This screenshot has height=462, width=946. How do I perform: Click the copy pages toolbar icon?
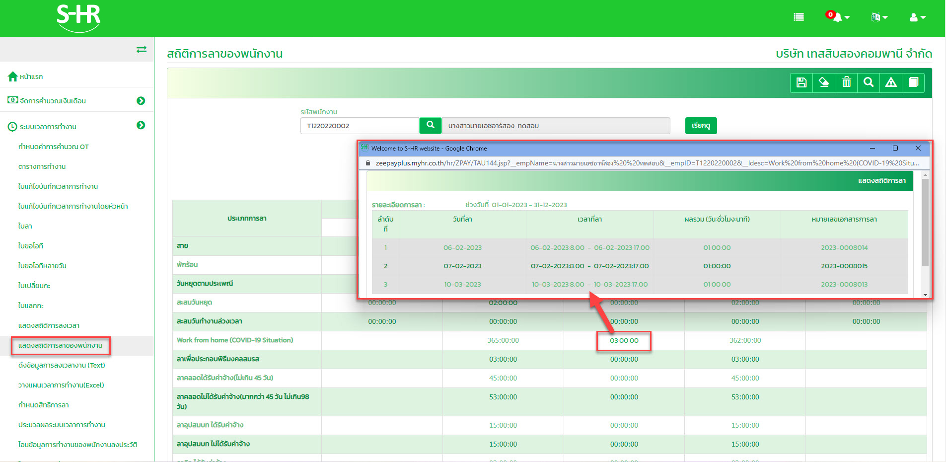[x=913, y=82]
